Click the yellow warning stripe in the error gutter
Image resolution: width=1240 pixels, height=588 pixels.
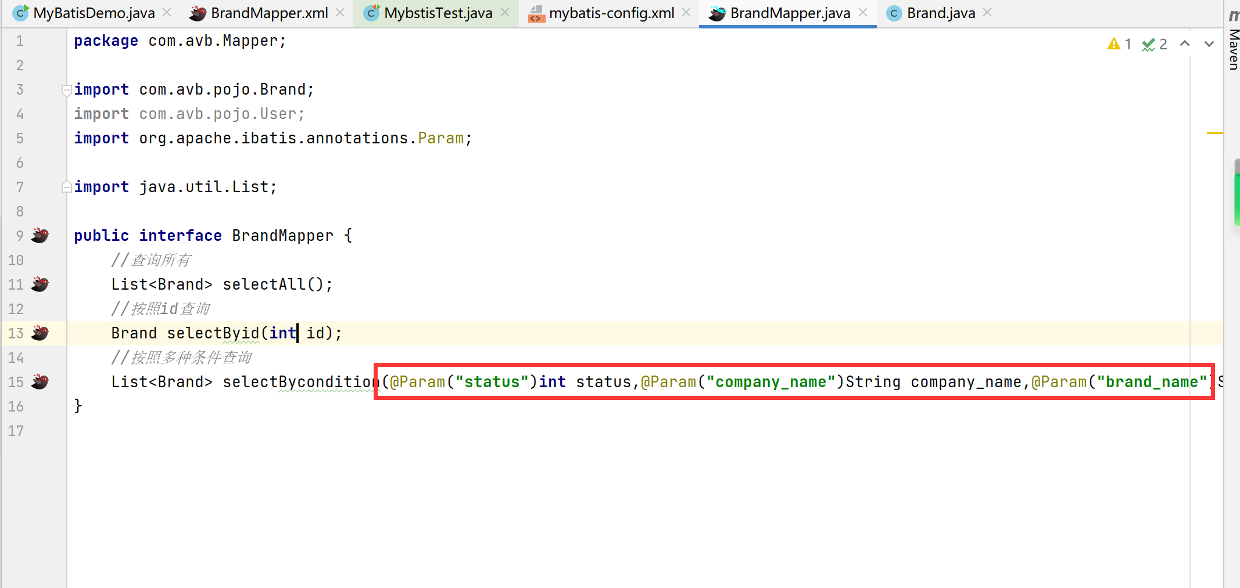click(1214, 133)
